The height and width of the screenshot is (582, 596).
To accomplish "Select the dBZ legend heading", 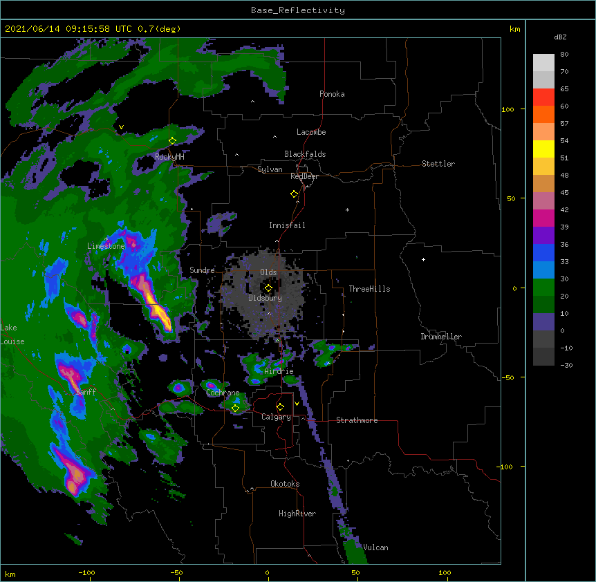I will click(x=560, y=37).
